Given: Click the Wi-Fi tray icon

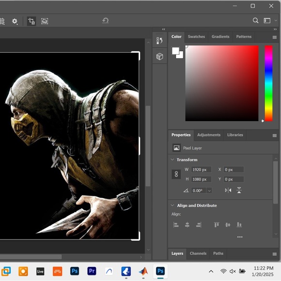Looking at the screenshot, I should point(223,271).
